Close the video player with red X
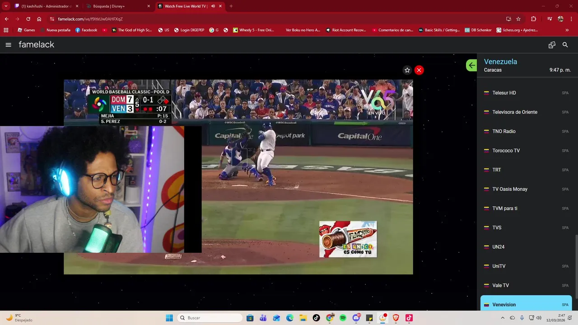This screenshot has height=325, width=578. coord(419,70)
